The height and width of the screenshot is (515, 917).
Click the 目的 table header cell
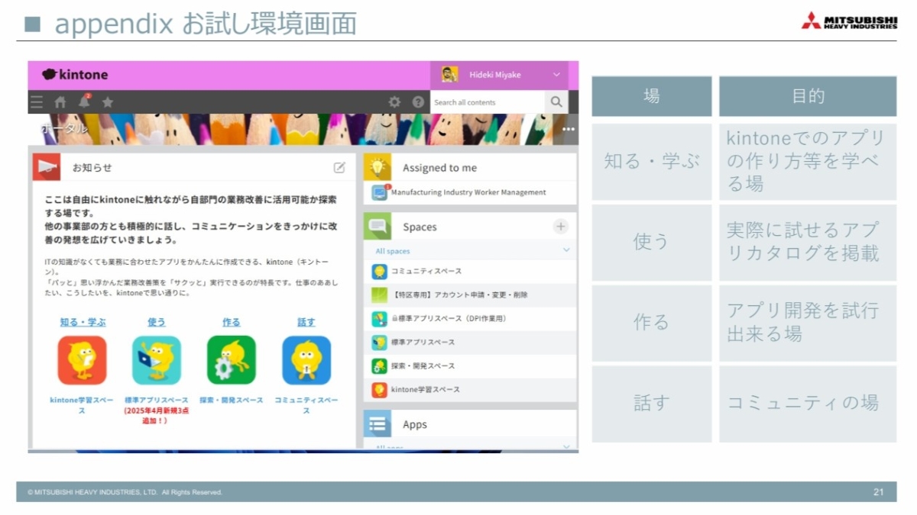[x=808, y=96]
